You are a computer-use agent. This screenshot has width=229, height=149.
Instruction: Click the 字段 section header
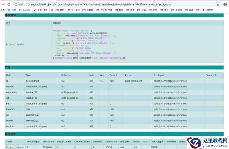click(114, 67)
